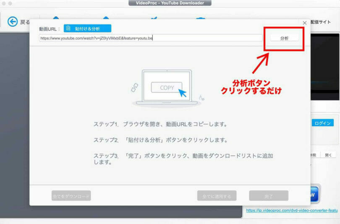Click the blue ログイン button in main window
The height and width of the screenshot is (224, 340).
(322, 123)
